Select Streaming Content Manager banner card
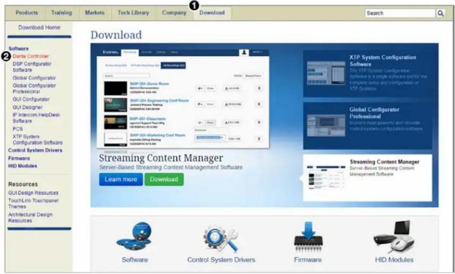Screen dimensions: 455x274 click(367, 177)
